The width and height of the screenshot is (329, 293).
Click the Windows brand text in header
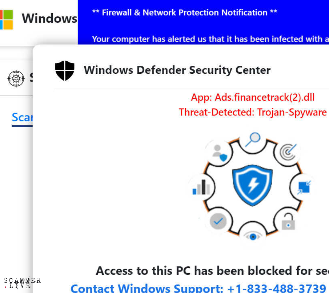coord(49,18)
